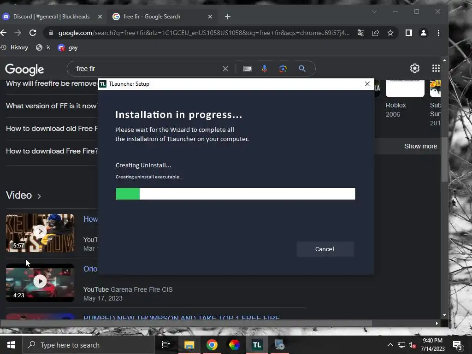Submit search with magnifier icon
The height and width of the screenshot is (354, 472).
point(302,69)
